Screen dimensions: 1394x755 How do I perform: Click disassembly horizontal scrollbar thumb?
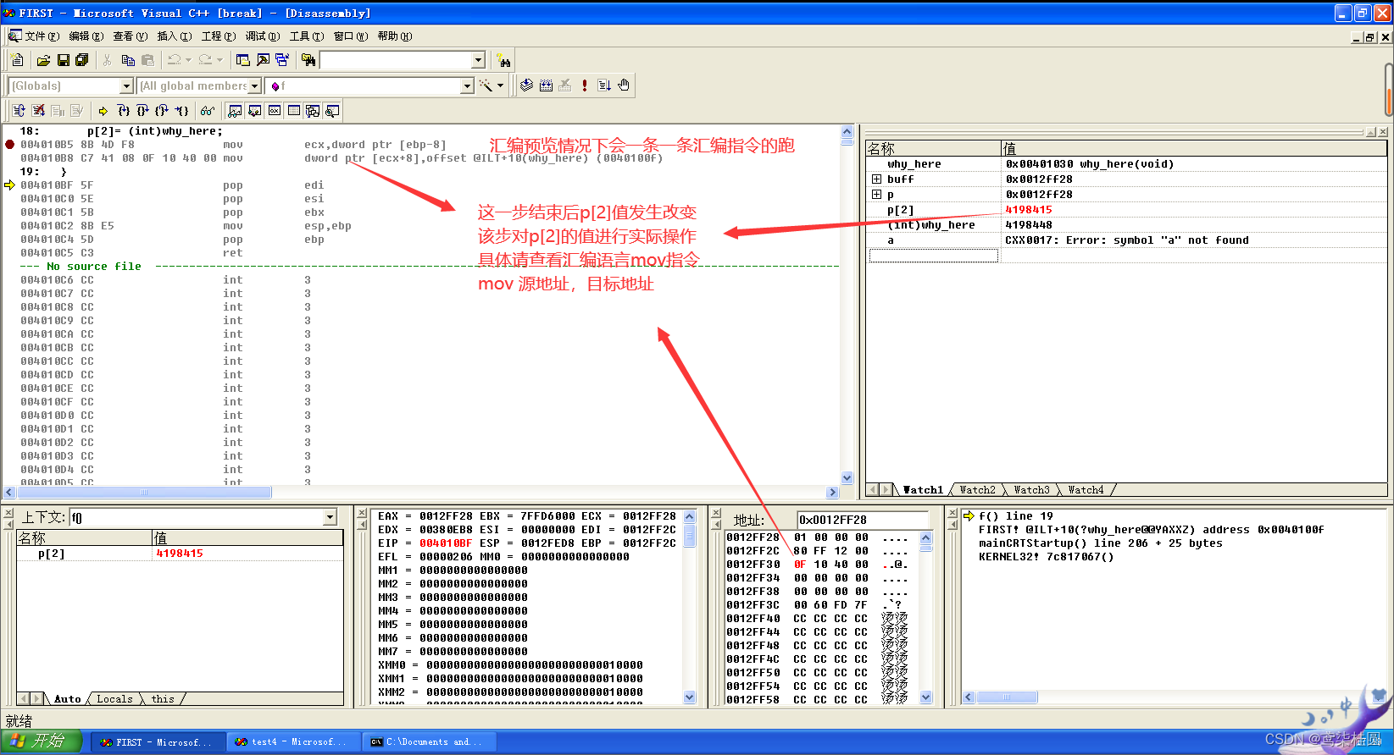(x=143, y=492)
